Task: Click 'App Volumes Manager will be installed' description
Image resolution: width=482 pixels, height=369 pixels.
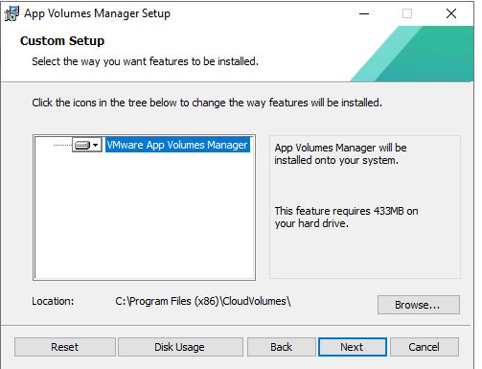Action: click(x=340, y=153)
